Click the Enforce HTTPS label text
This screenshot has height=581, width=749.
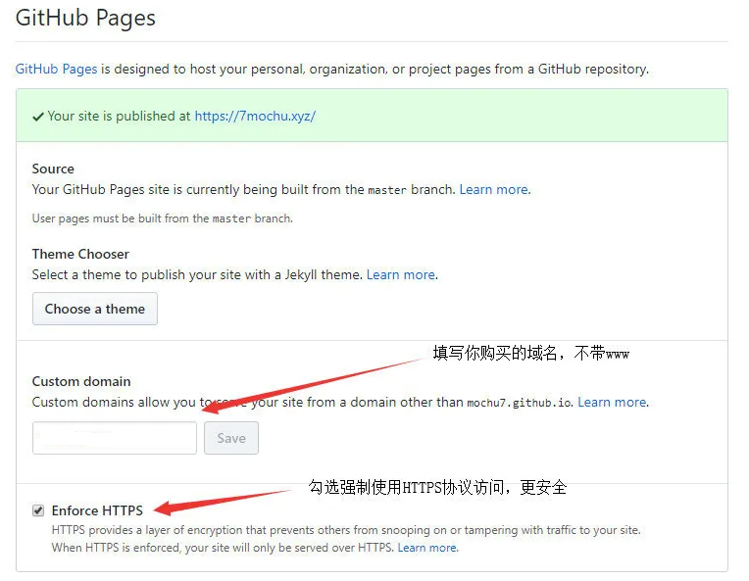point(97,510)
